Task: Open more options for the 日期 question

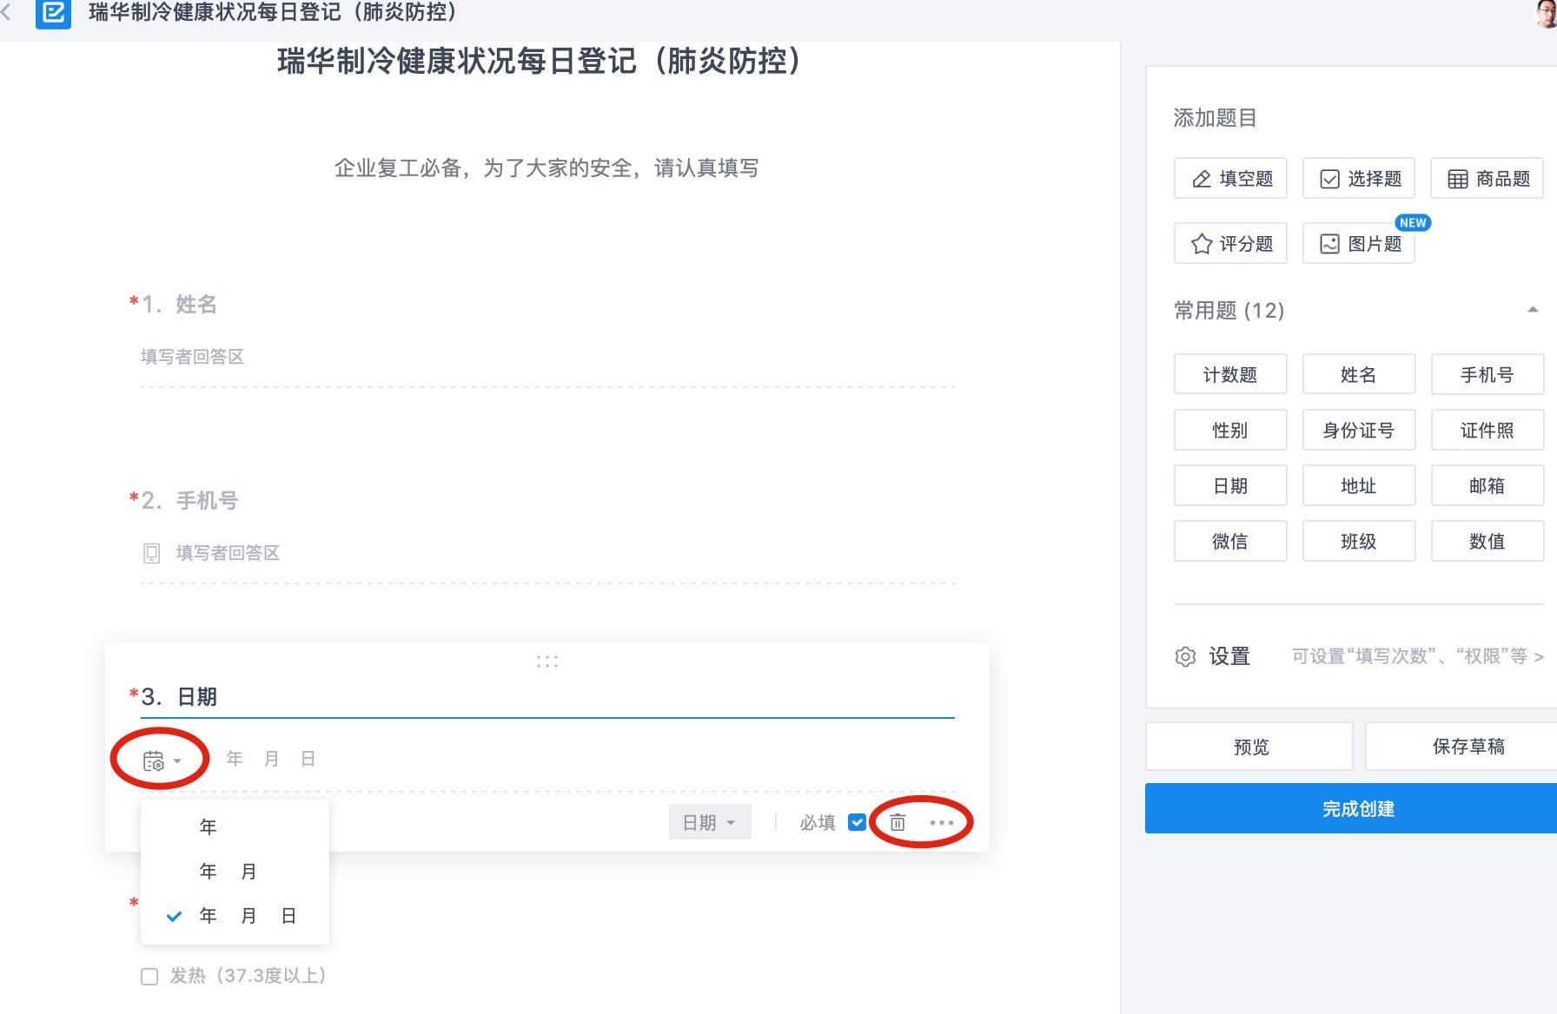Action: (942, 822)
